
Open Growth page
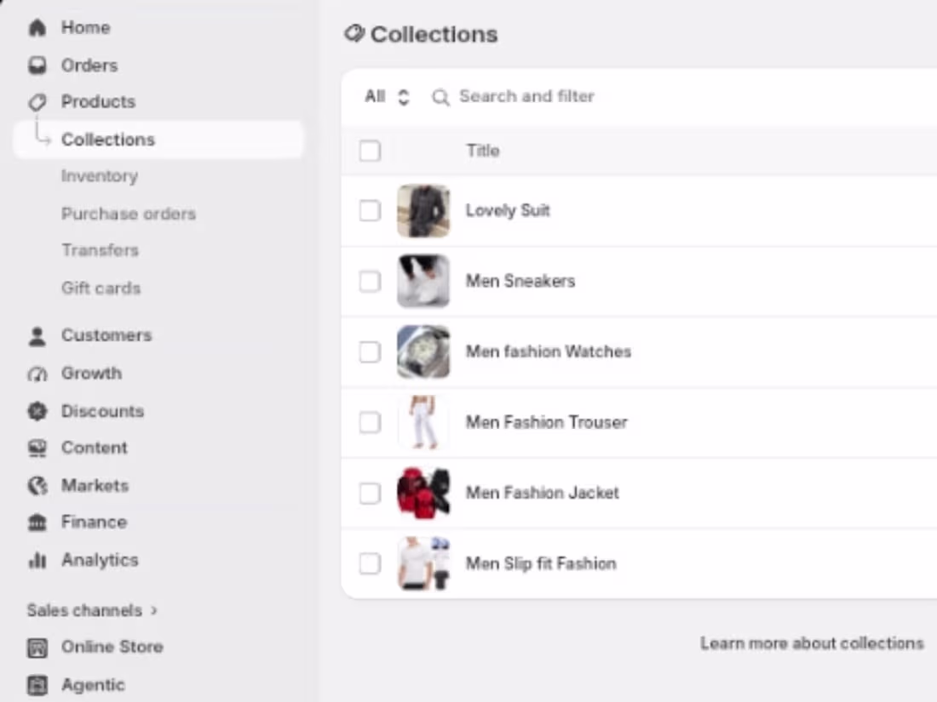click(x=91, y=373)
